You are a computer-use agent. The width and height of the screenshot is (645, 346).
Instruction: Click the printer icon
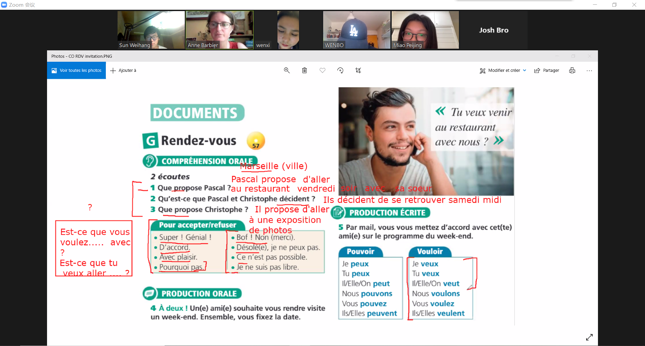(572, 70)
